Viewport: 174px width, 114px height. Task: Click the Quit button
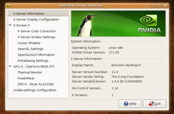click(155, 104)
